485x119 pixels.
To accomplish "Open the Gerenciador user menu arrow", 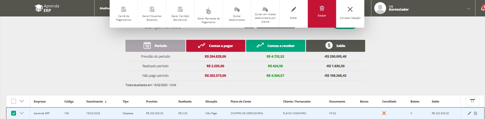I will pyautogui.click(x=468, y=9).
